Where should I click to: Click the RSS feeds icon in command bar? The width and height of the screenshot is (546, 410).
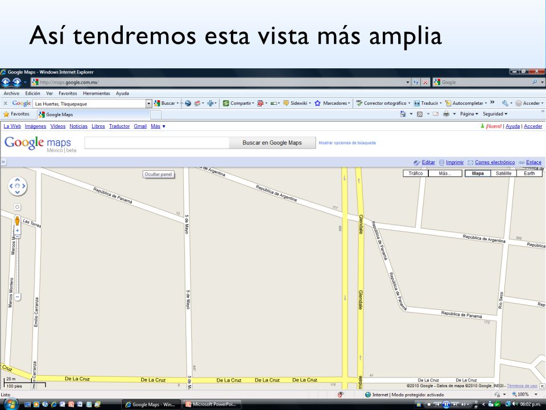tap(420, 114)
